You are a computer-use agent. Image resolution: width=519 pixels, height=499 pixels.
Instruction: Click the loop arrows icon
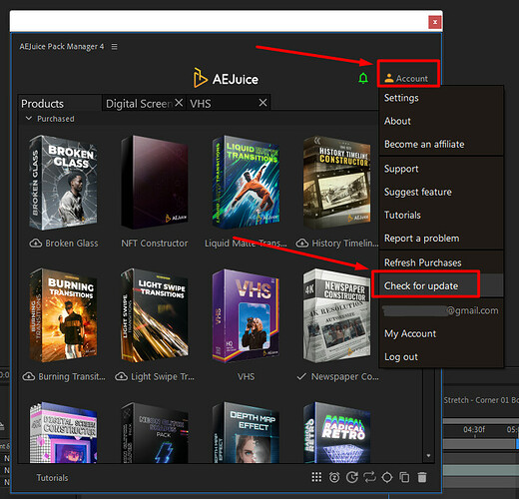click(369, 478)
